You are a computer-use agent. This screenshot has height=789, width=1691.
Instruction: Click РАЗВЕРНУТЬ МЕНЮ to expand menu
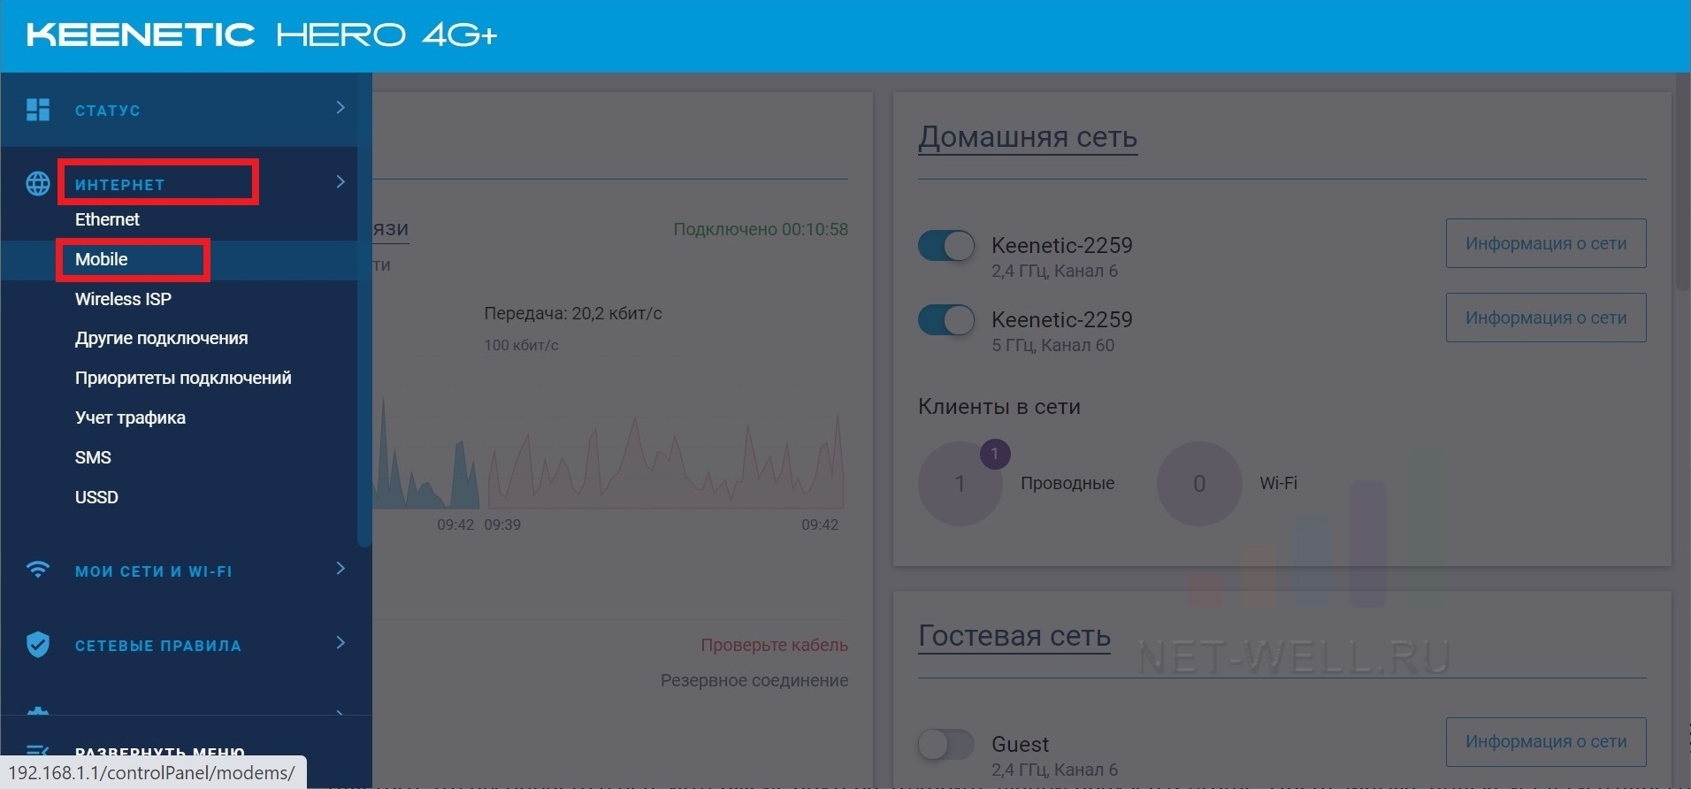160,754
